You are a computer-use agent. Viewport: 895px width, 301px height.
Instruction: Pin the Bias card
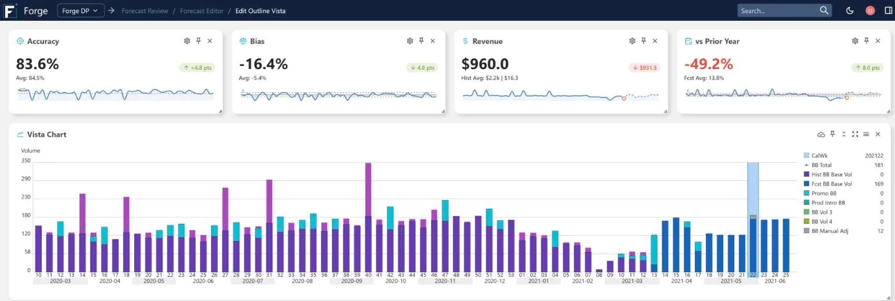click(x=421, y=41)
